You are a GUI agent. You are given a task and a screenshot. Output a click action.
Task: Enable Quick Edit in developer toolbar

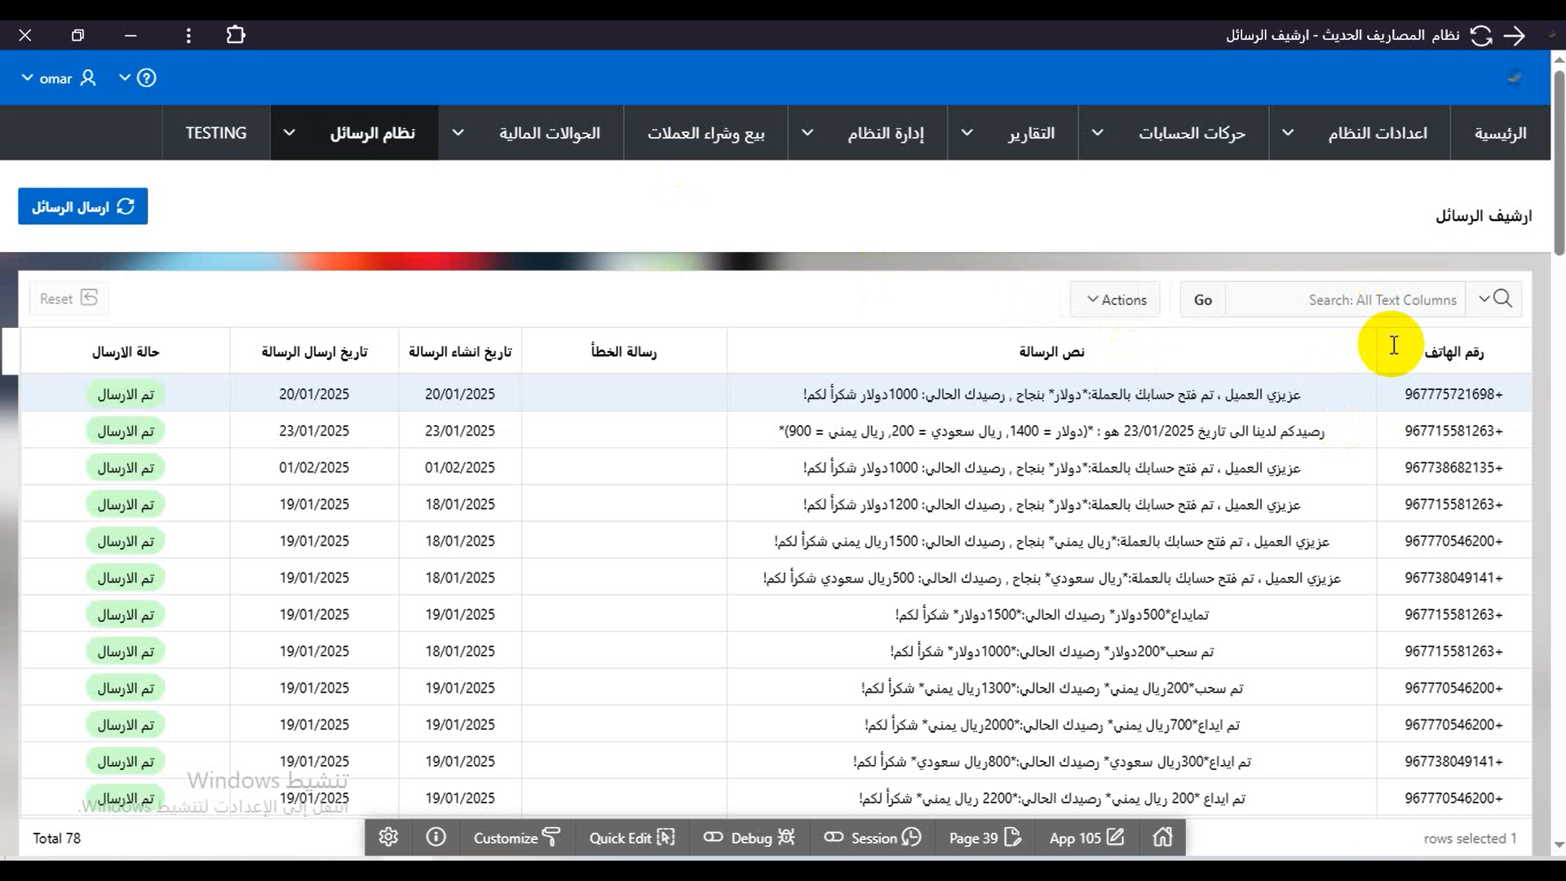click(x=632, y=837)
